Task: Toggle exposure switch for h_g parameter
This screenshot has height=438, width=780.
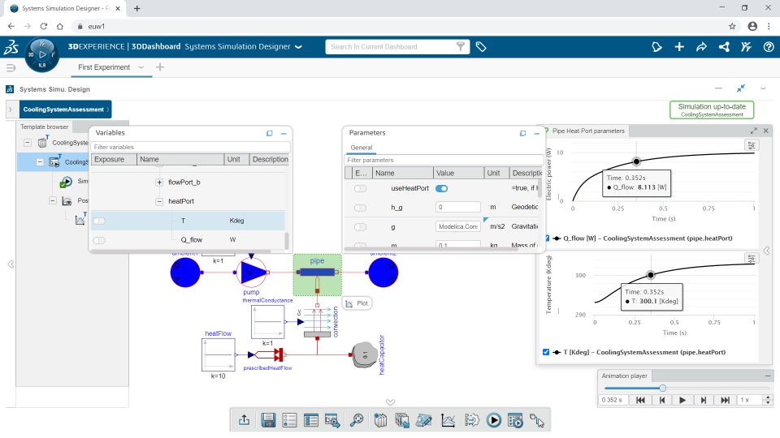Action: (360, 208)
